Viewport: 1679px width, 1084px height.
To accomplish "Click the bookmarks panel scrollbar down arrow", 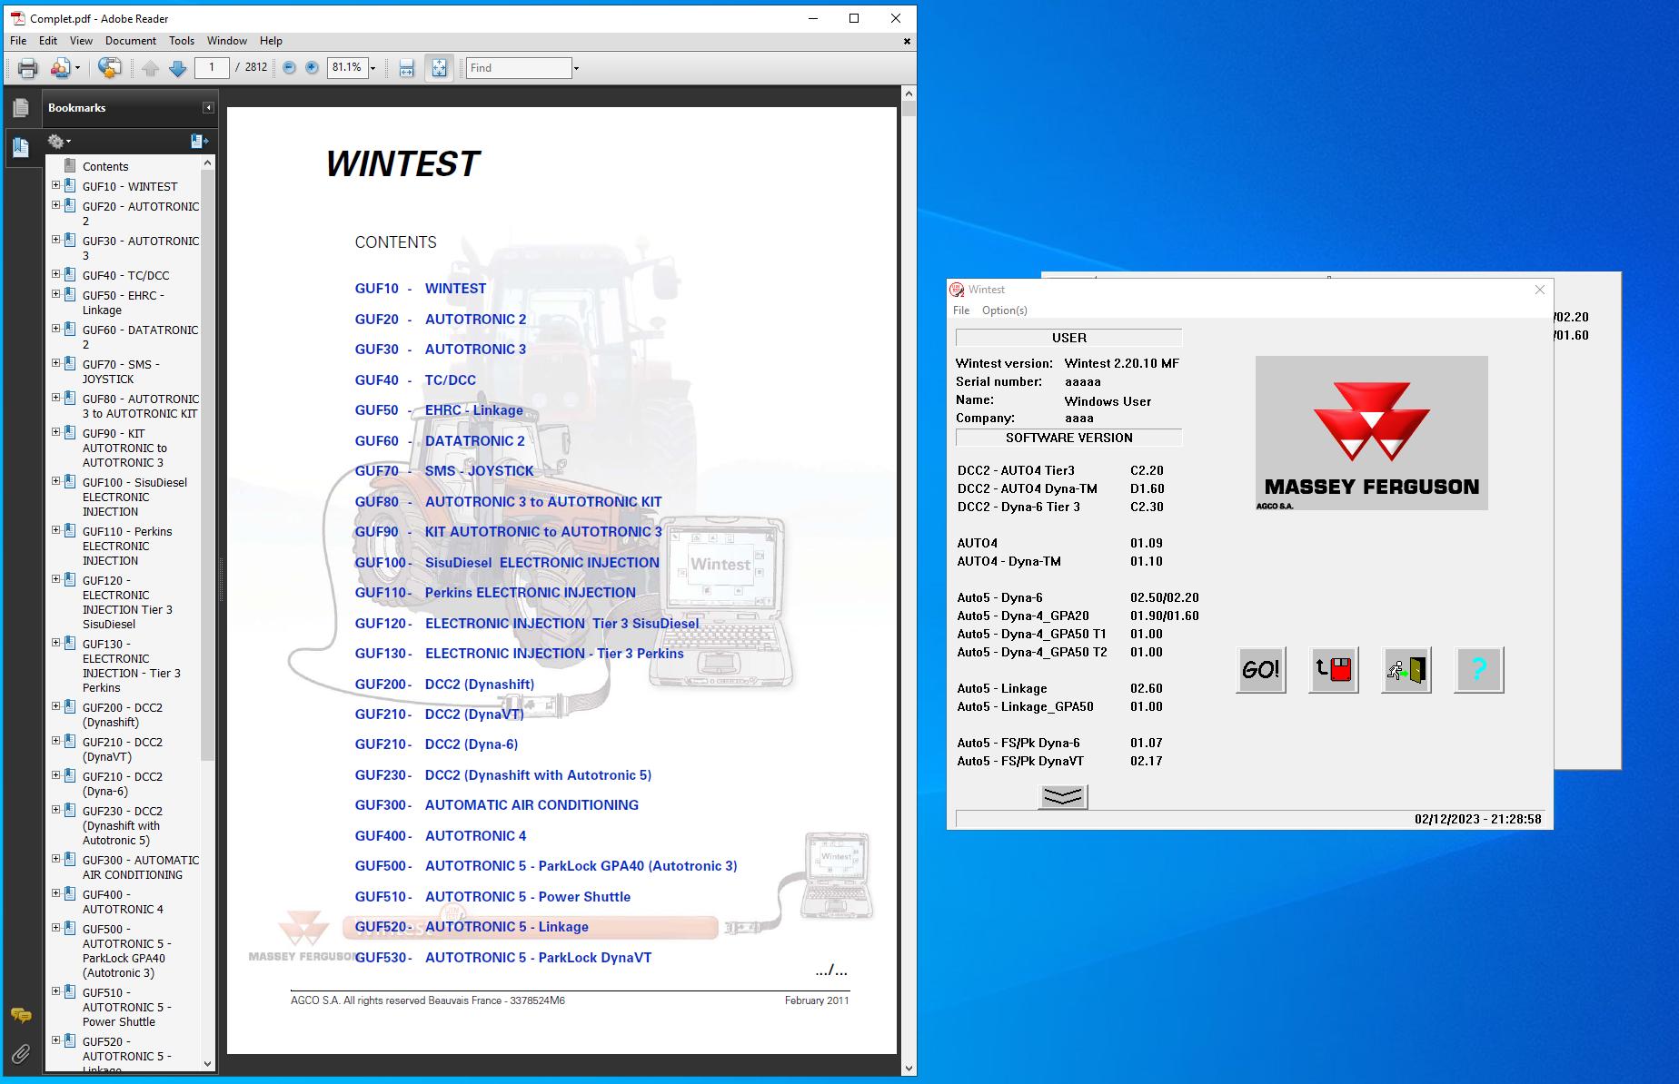I will click(x=207, y=1064).
